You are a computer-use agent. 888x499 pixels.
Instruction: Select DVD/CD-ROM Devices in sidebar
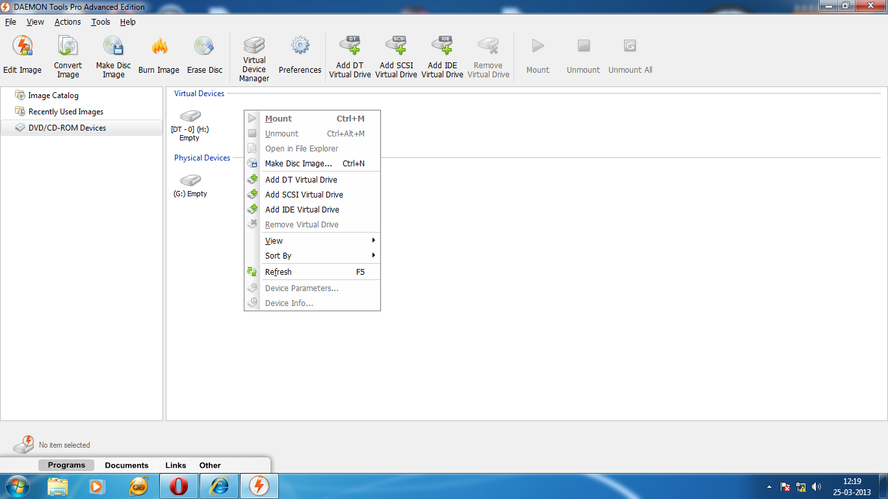coord(81,128)
